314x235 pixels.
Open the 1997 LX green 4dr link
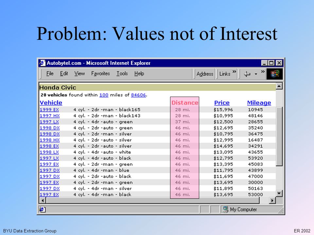point(49,122)
